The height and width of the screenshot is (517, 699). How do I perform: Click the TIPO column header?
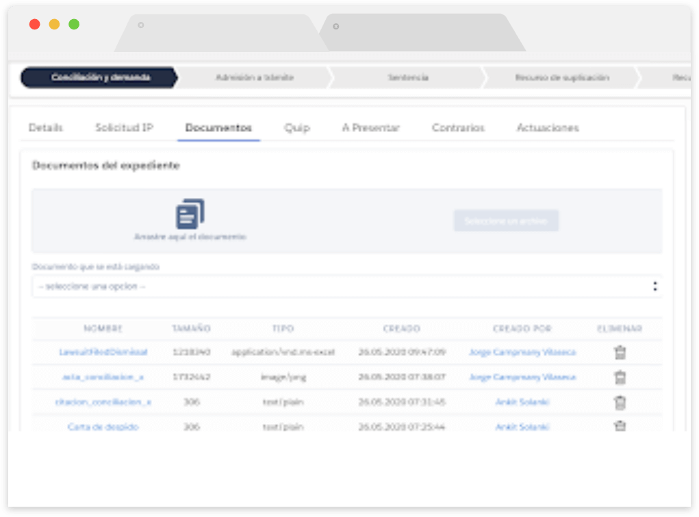[283, 328]
